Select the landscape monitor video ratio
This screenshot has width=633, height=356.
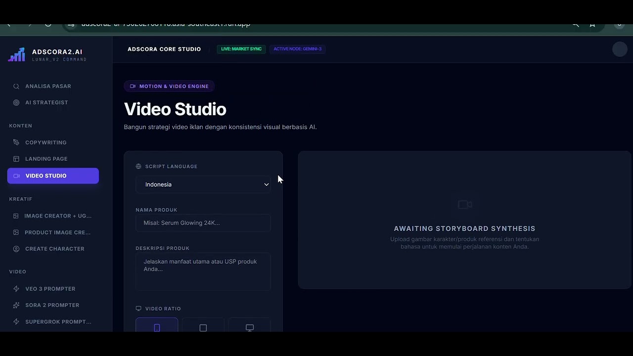coord(250,325)
